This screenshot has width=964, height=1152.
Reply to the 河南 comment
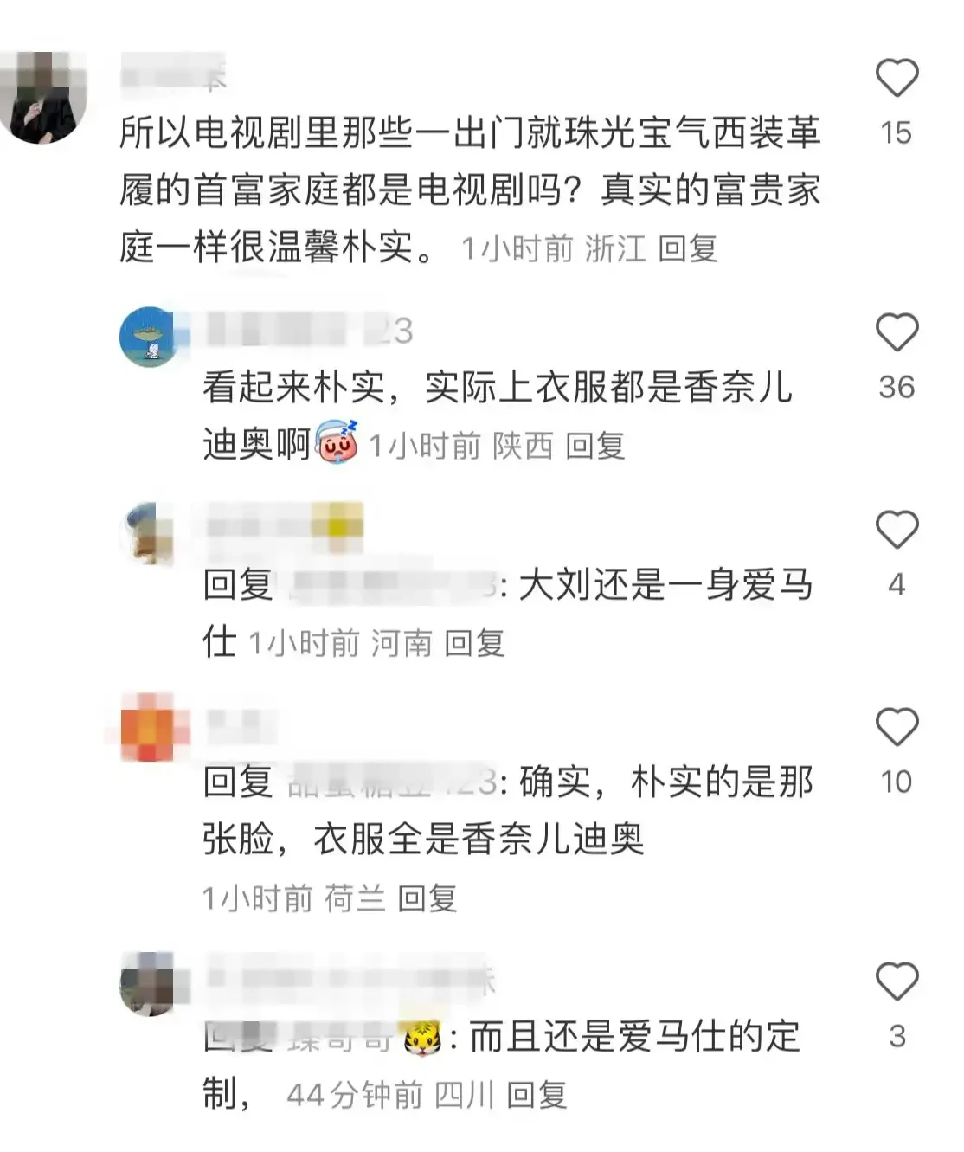click(474, 644)
